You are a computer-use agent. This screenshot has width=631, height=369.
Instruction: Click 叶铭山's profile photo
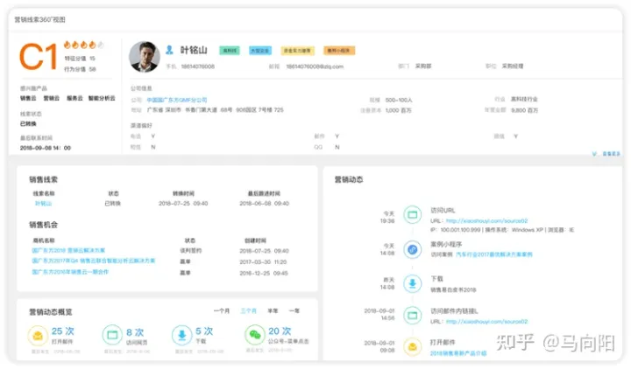tap(143, 57)
